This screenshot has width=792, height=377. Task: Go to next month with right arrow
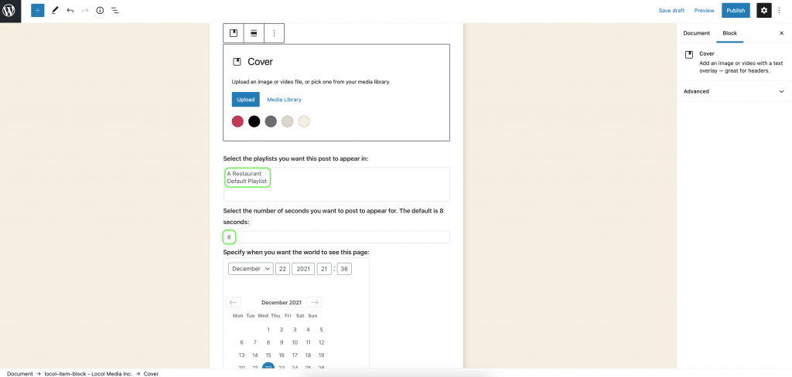coord(315,302)
